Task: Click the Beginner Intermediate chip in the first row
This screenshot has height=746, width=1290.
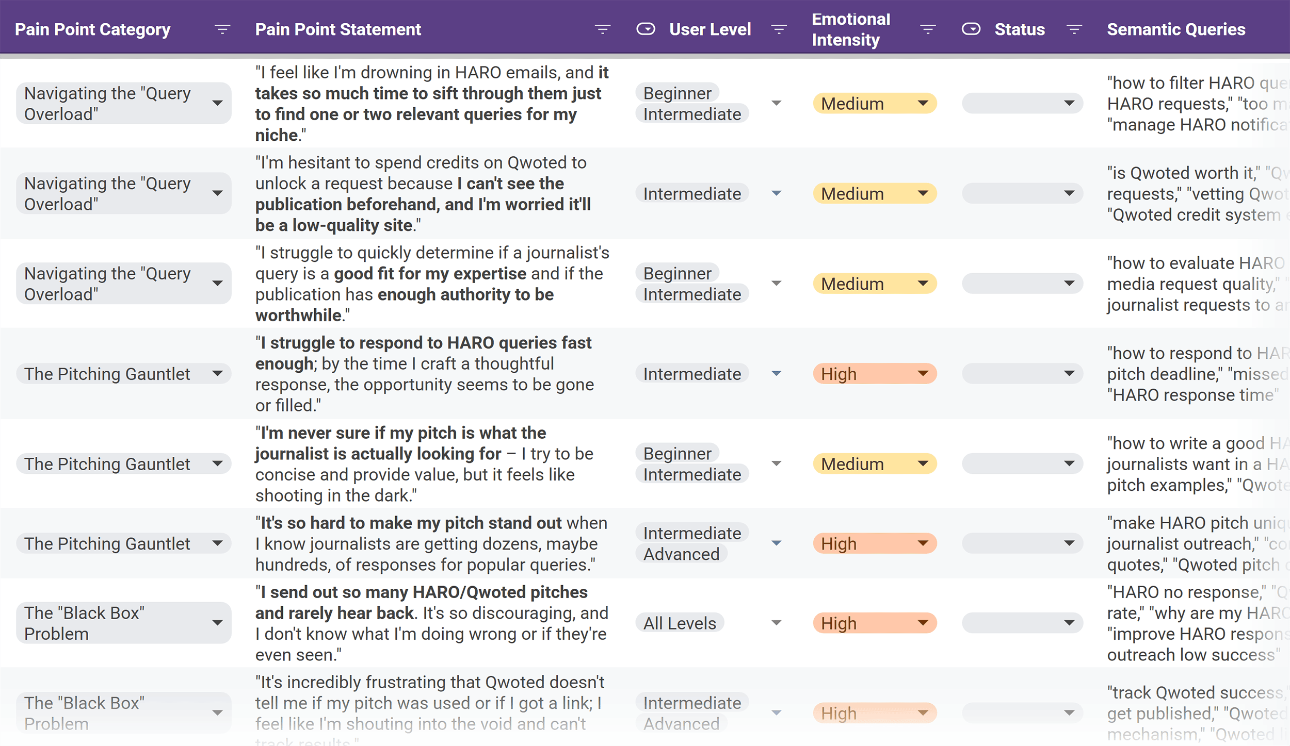Action: tap(692, 103)
